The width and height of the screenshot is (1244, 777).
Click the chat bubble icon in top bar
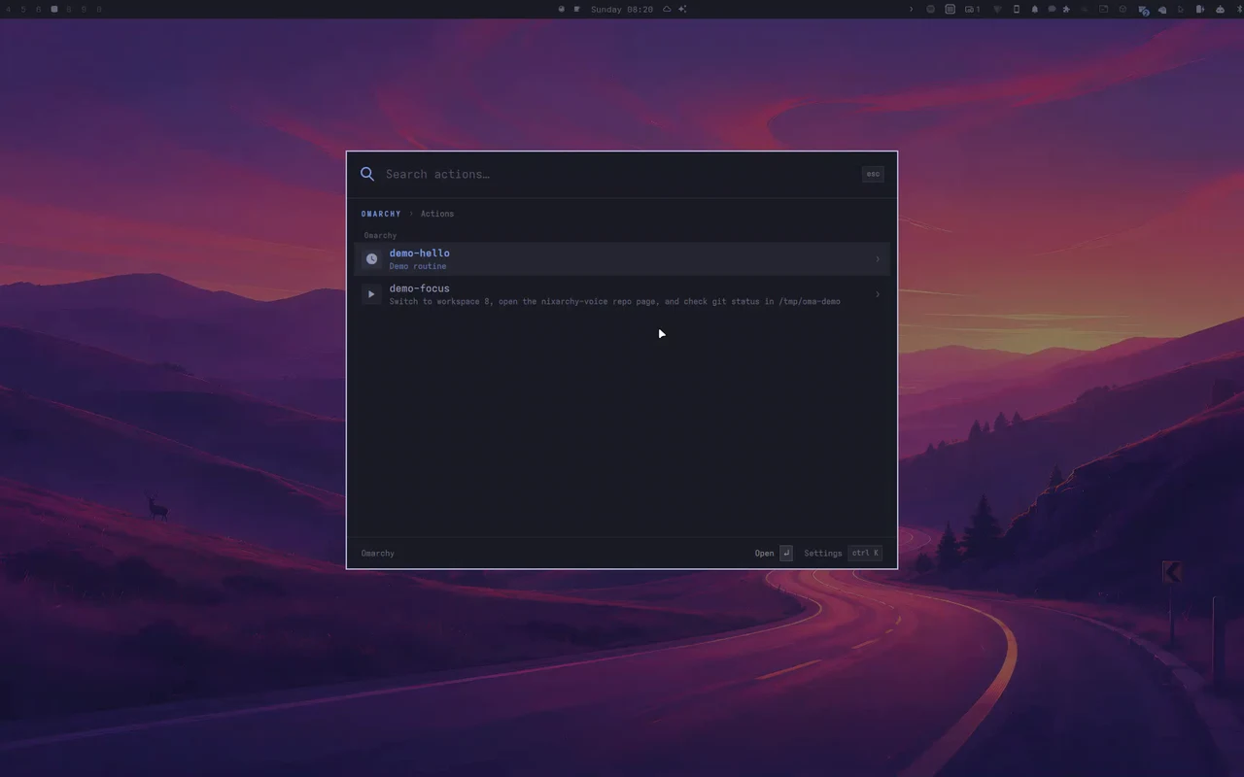[x=1052, y=9]
